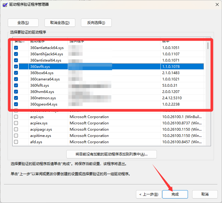Click the 全选(S) button
The width and height of the screenshot is (222, 203).
point(23,23)
